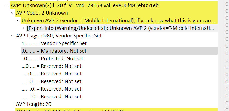Collapse the AVP Code: 2 Unknown node
229x111 pixels.
(x=12, y=13)
